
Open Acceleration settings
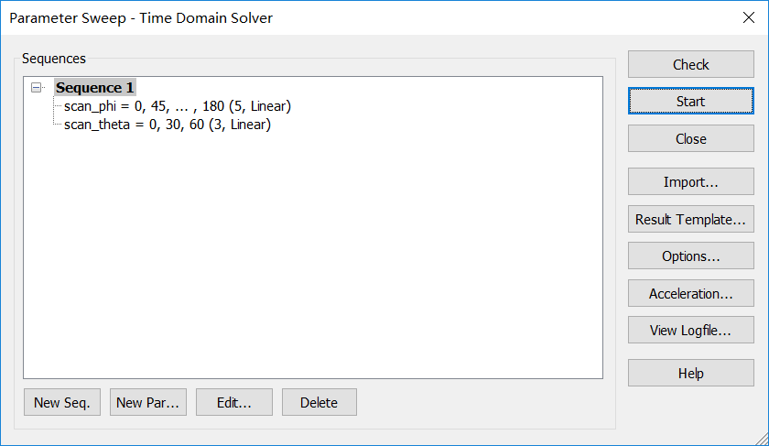pos(690,293)
